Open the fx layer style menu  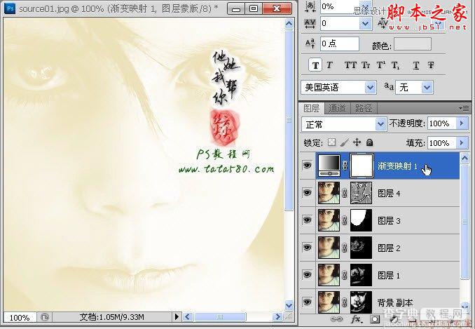(x=356, y=319)
